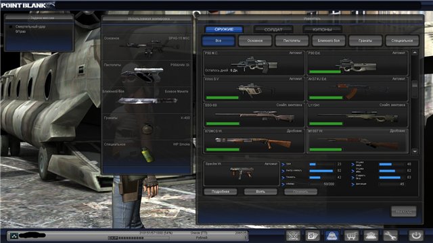The height and width of the screenshot is (243, 433).
Task: Select the Ближнего боя weapon filter
Action: [x=329, y=40]
